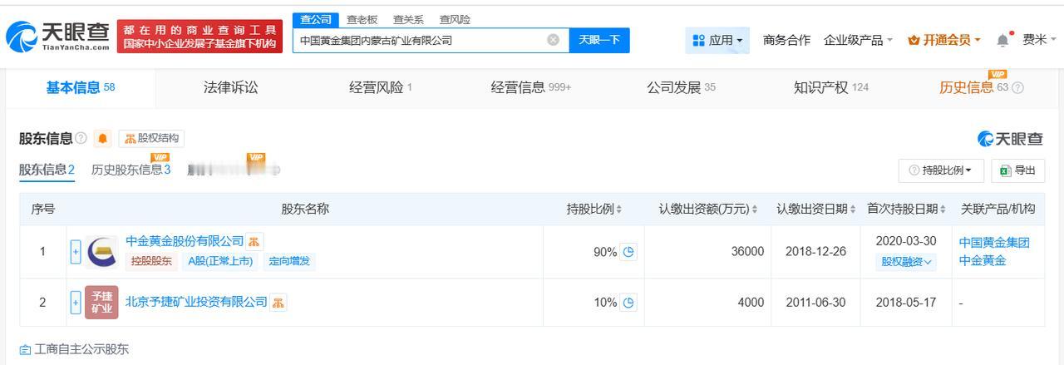
Task: Open the 应用 dropdown
Action: (x=717, y=40)
